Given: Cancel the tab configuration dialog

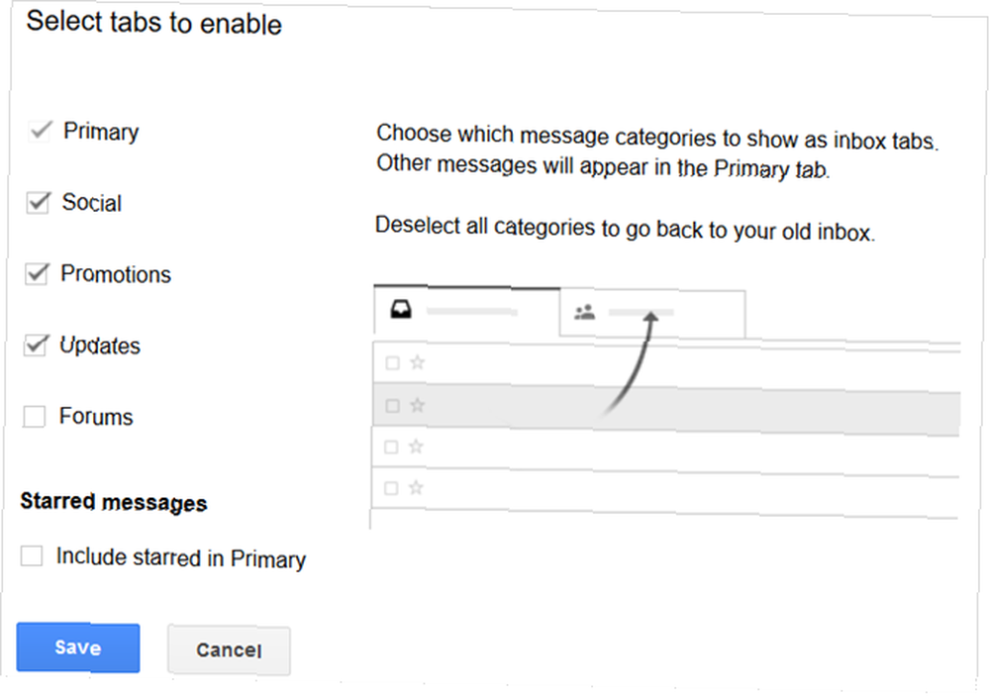Looking at the screenshot, I should tap(229, 649).
